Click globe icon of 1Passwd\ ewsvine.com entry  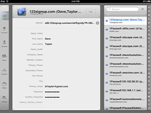(107, 74)
